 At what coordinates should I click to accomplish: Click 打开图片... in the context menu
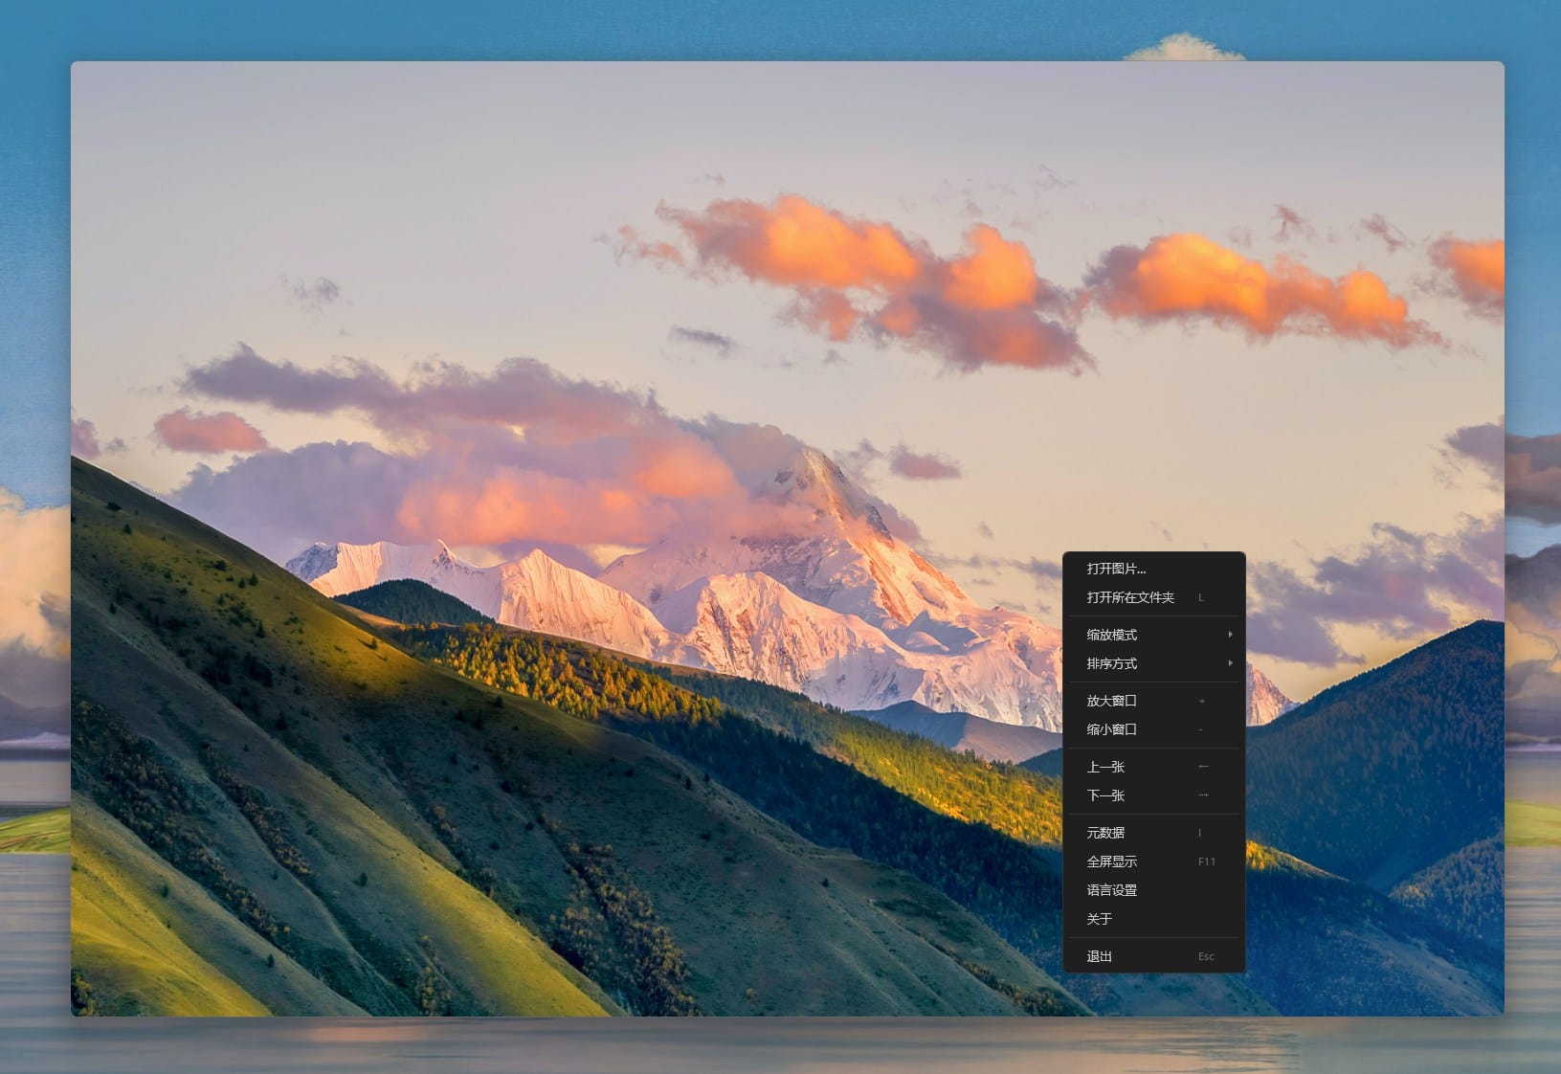tap(1116, 569)
